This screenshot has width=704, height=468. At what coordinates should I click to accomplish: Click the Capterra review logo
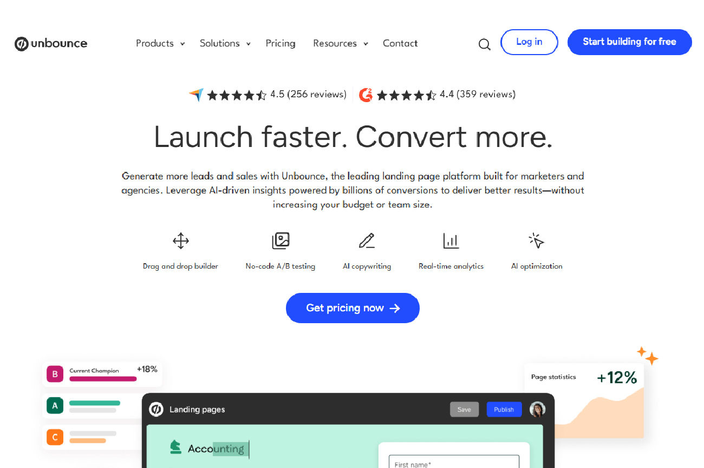pos(196,95)
